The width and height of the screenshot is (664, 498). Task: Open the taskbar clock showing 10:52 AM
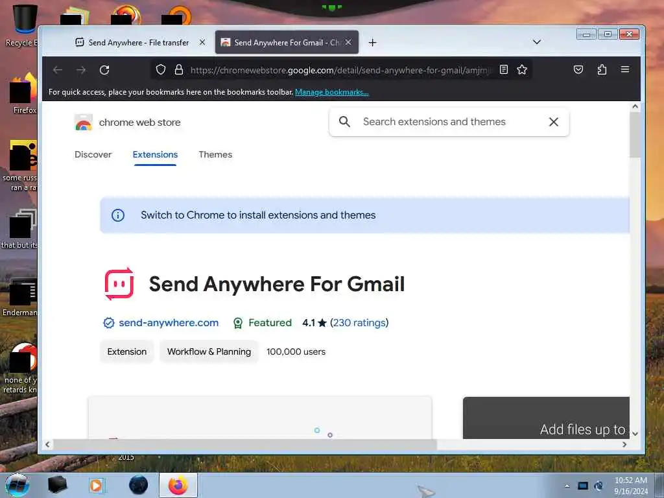point(630,486)
